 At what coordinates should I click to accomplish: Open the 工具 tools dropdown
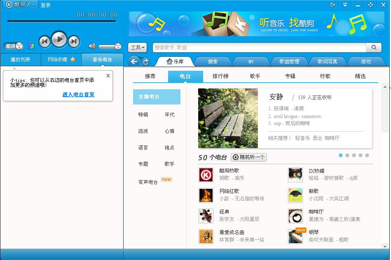coord(138,48)
